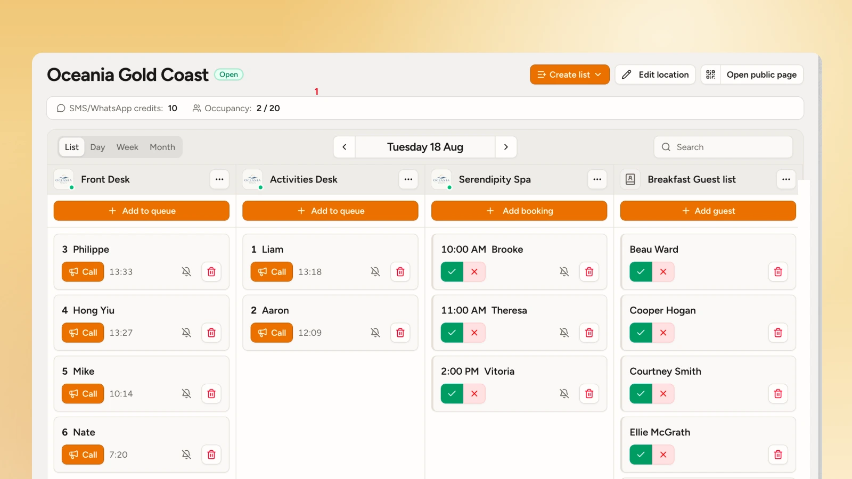Remove Beau Ward from guest list
The height and width of the screenshot is (479, 852).
click(778, 272)
